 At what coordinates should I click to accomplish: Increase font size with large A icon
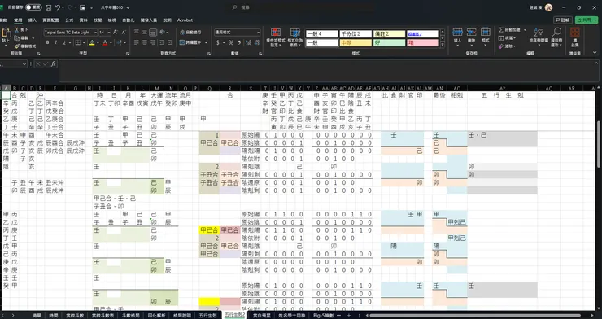point(116,33)
